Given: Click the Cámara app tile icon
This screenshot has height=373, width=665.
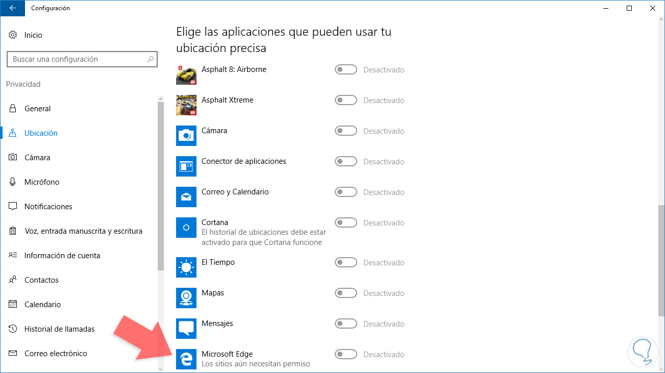Looking at the screenshot, I should point(186,136).
